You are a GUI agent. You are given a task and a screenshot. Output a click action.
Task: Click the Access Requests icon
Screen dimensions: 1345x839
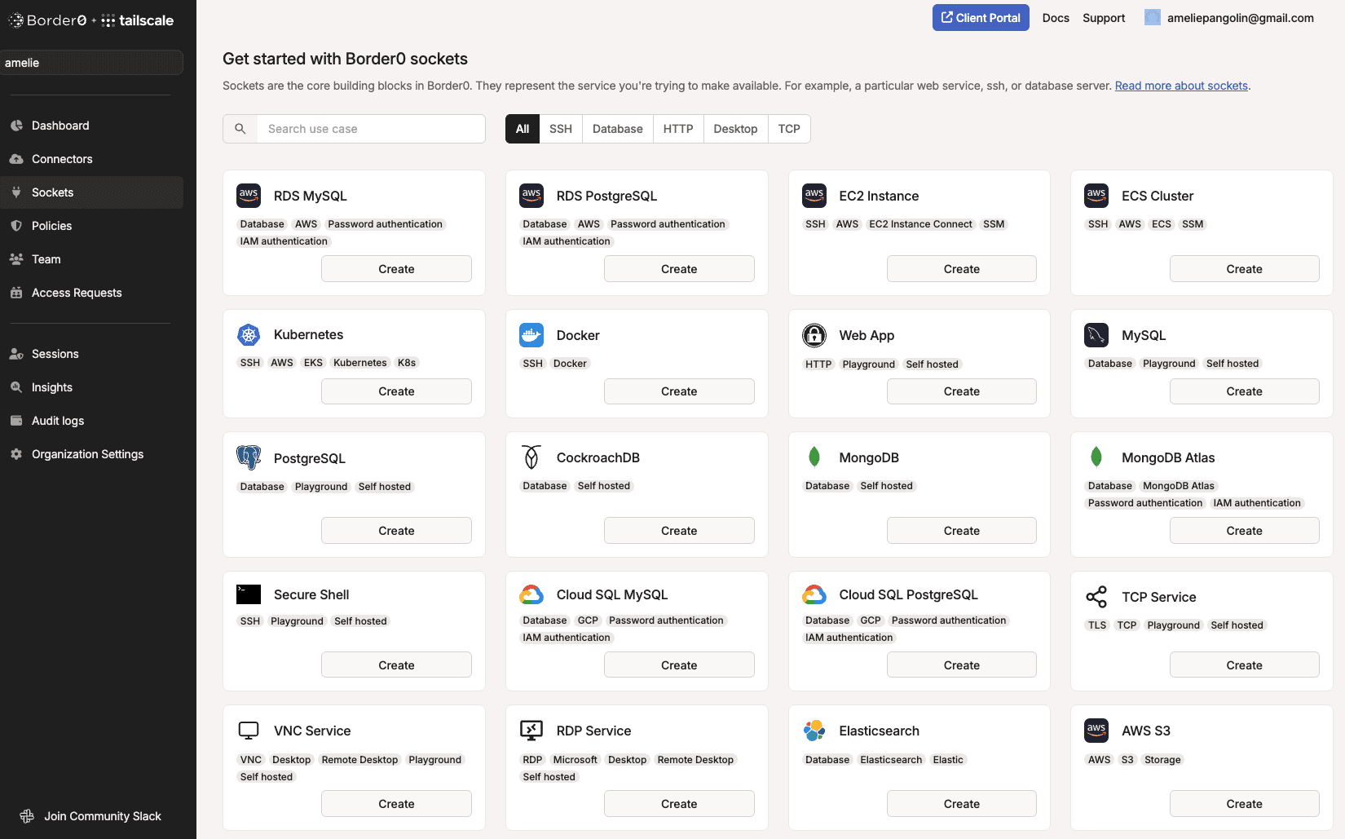coord(16,293)
